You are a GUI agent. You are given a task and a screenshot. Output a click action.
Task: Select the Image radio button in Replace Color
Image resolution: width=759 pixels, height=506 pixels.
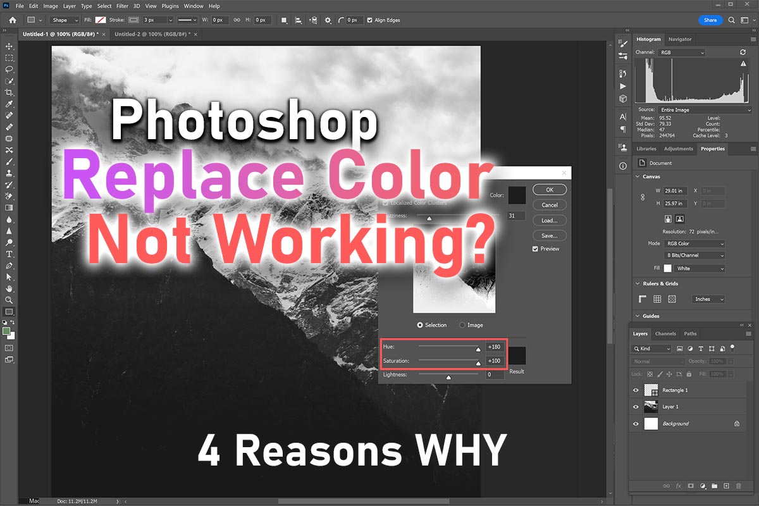(x=462, y=324)
